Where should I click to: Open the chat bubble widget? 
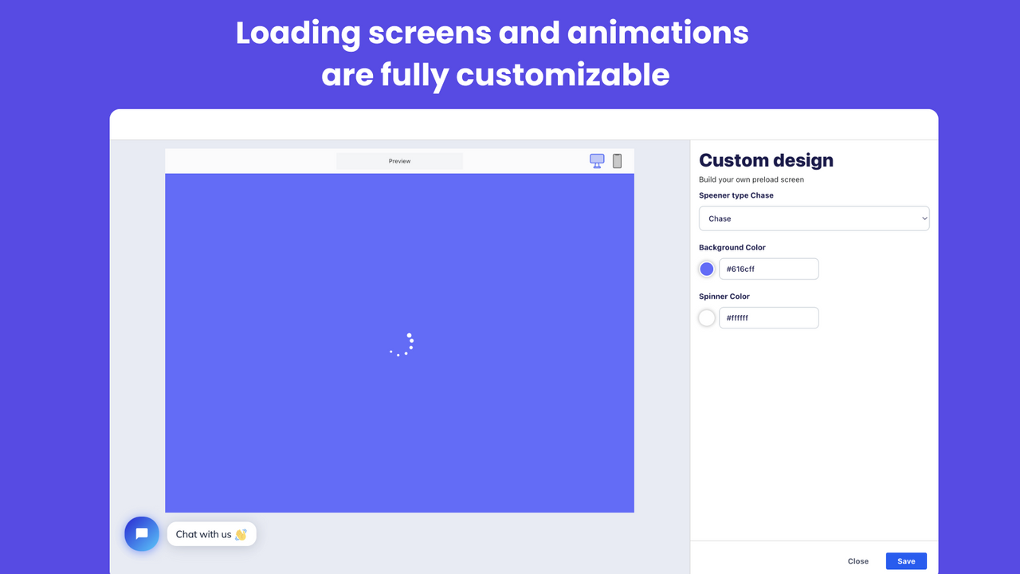pos(142,534)
